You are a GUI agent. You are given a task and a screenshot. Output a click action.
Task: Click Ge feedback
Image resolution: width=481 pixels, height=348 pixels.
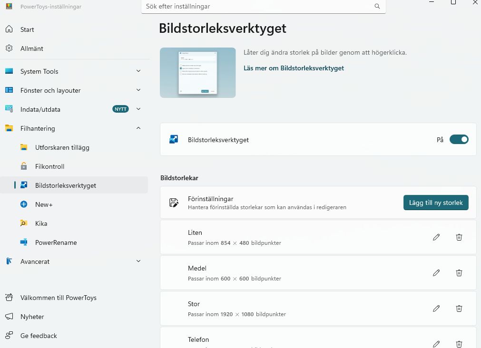(x=74, y=336)
